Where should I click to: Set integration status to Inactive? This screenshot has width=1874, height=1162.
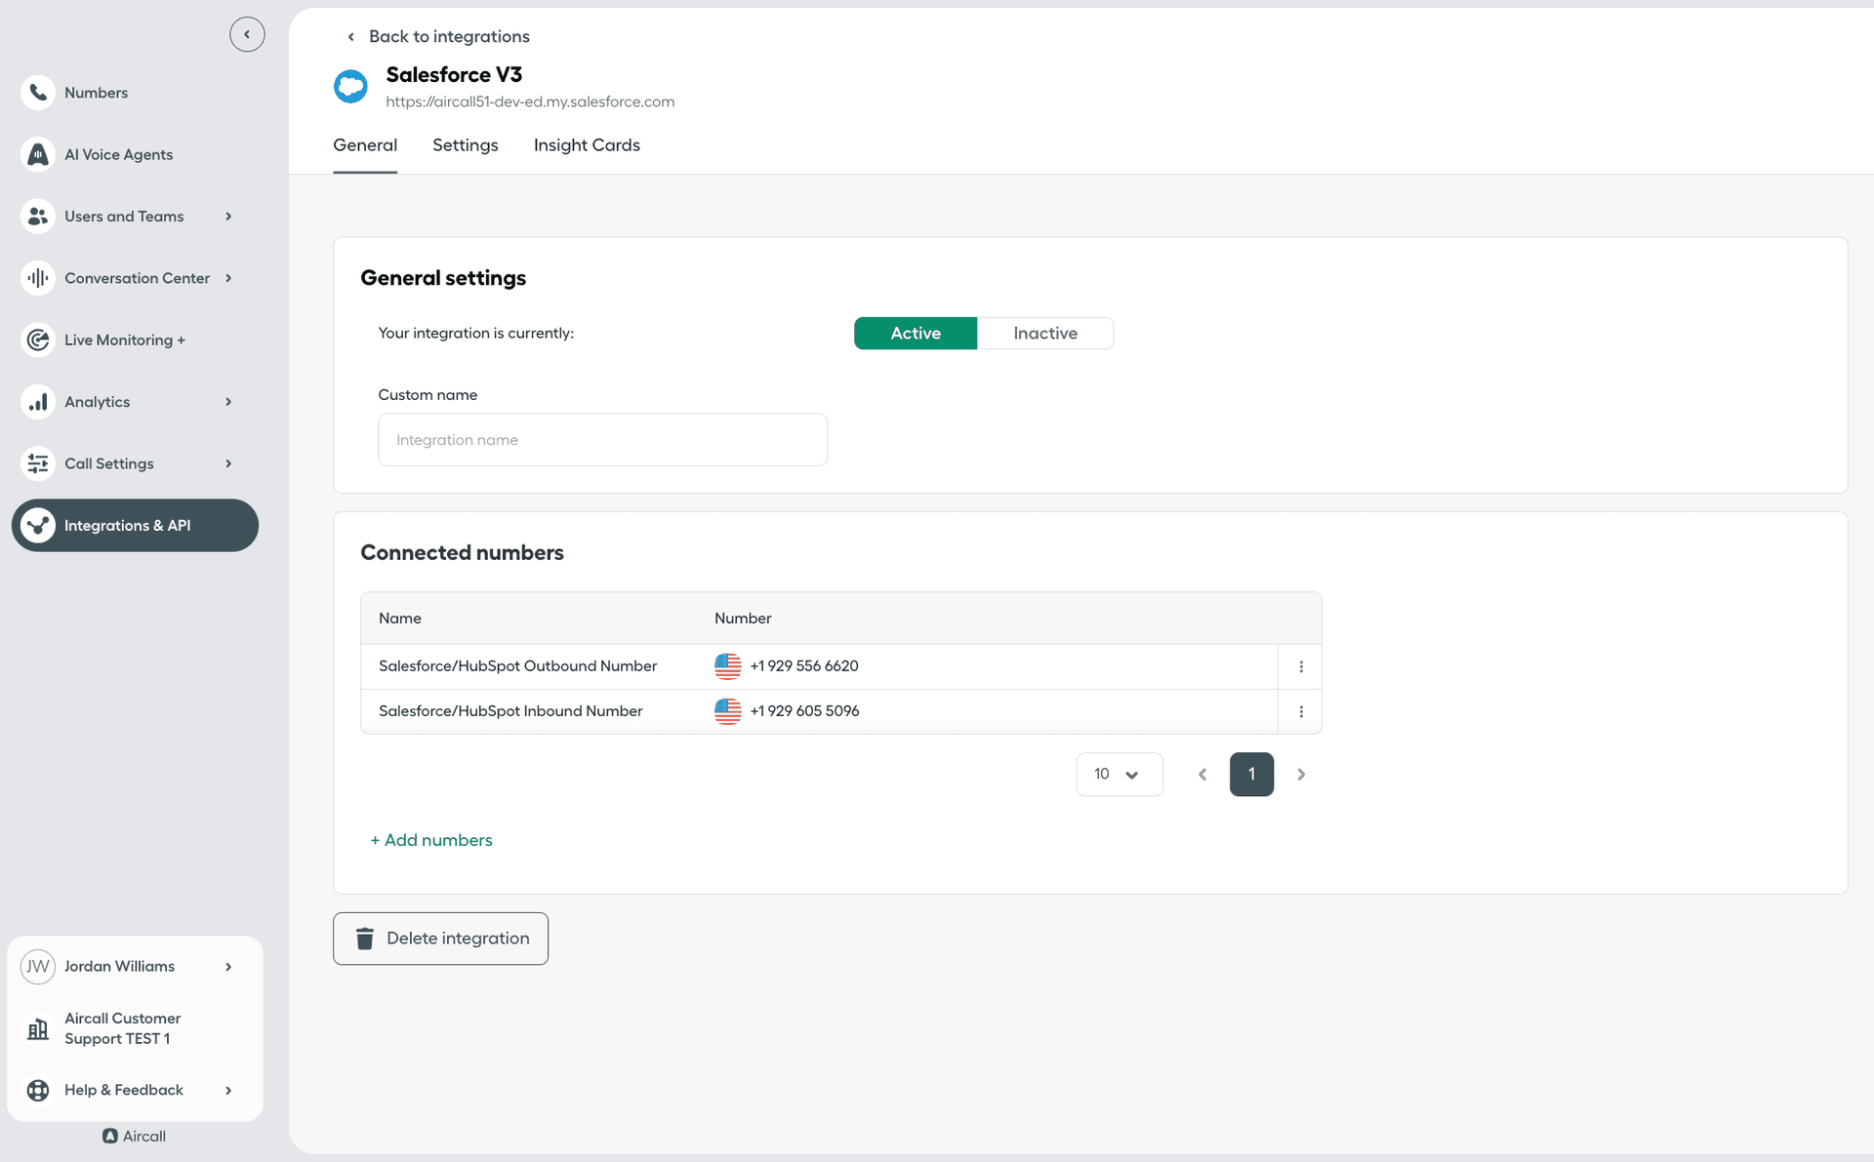[1044, 333]
